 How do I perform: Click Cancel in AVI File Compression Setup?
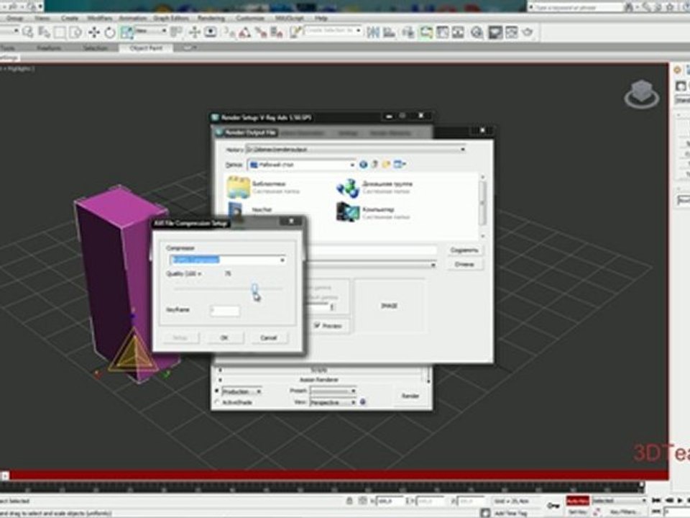(x=268, y=338)
